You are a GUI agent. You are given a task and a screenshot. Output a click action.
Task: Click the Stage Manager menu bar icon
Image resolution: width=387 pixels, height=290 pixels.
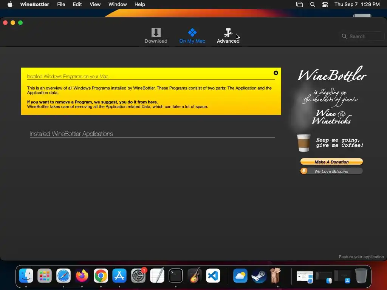coord(299,5)
